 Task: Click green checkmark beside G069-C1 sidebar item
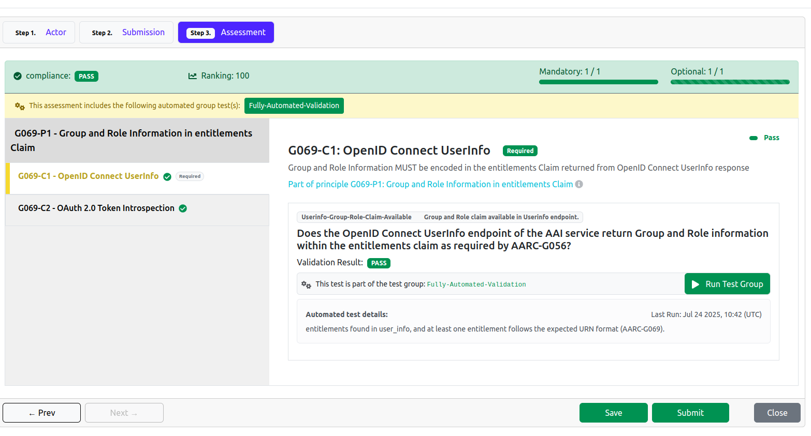[x=167, y=177]
